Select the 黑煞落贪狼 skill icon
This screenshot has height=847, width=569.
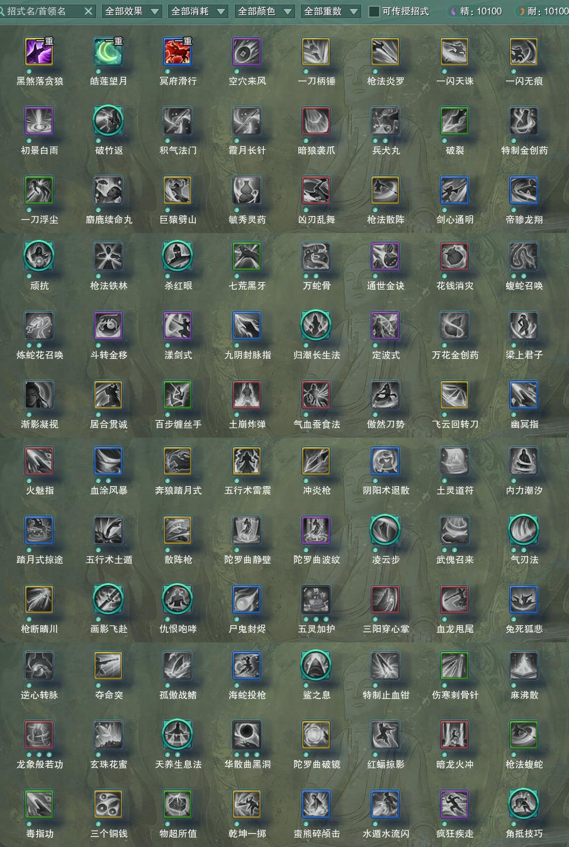coord(39,52)
